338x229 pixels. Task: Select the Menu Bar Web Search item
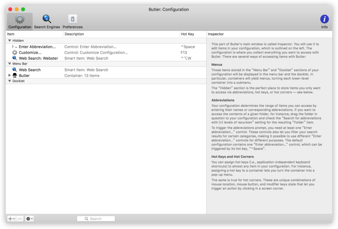[x=106, y=70]
